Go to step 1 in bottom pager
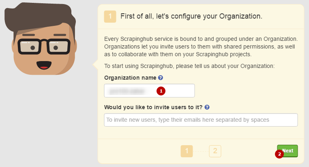 coord(187,151)
